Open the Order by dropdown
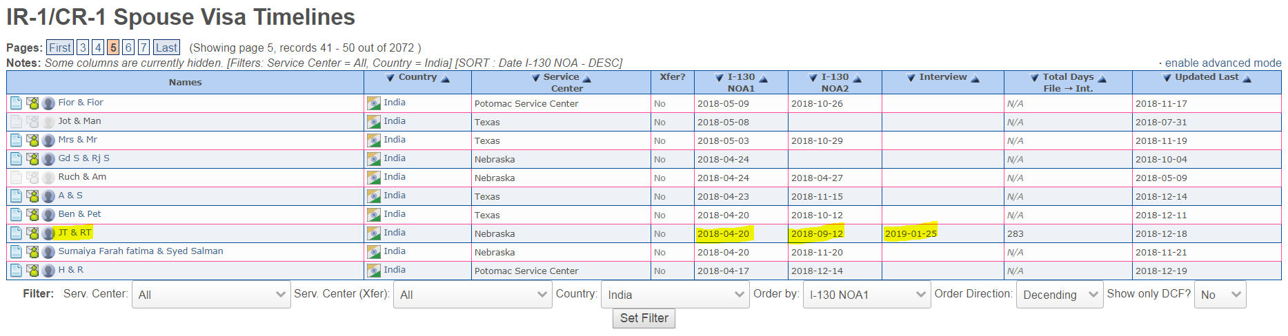This screenshot has width=1288, height=336. pos(866,295)
